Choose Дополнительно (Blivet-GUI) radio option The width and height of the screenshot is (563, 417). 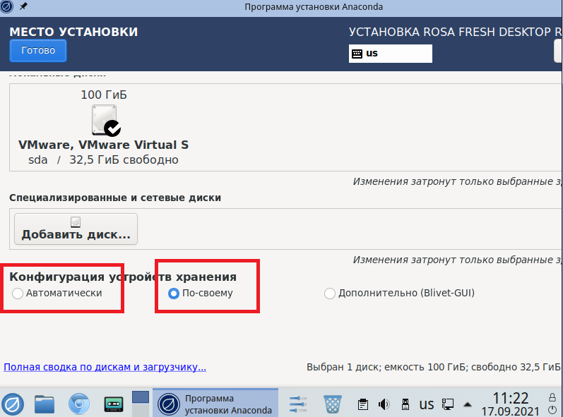click(x=330, y=294)
